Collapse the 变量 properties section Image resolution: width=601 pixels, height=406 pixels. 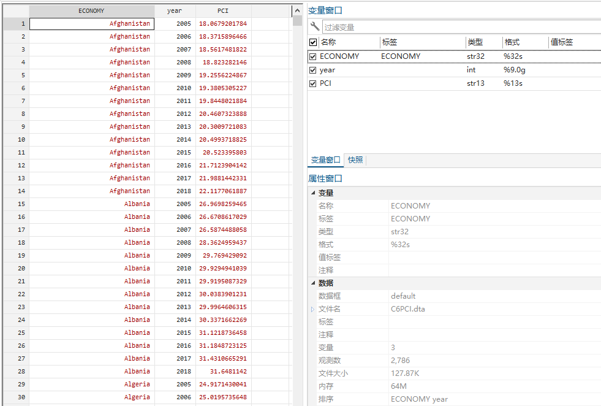pos(313,193)
